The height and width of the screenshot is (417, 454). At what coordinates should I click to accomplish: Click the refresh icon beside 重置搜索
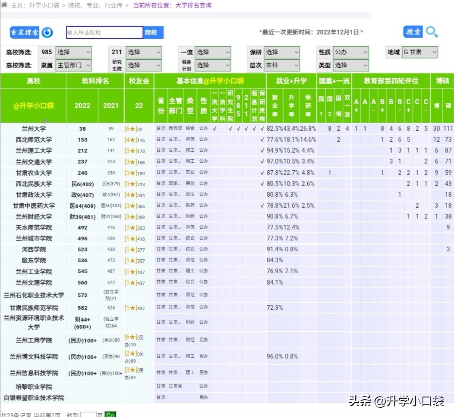[x=47, y=32]
